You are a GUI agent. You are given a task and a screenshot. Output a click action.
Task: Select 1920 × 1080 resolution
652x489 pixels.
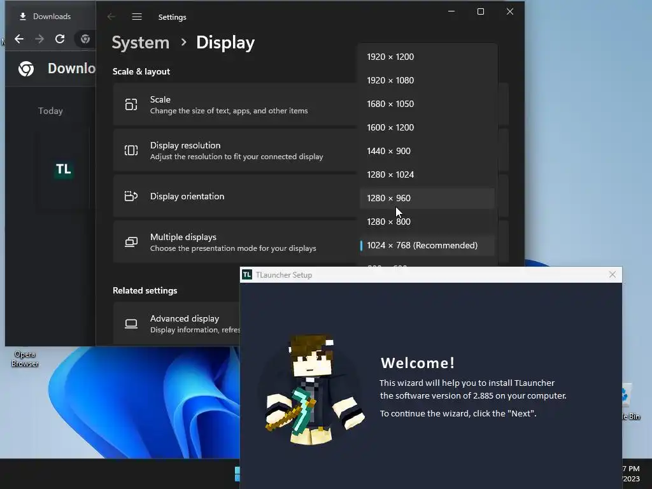427,80
